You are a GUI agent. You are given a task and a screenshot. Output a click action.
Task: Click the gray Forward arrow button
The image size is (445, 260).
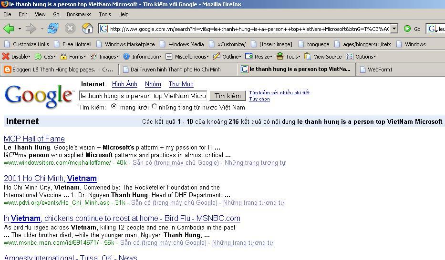[31, 28]
